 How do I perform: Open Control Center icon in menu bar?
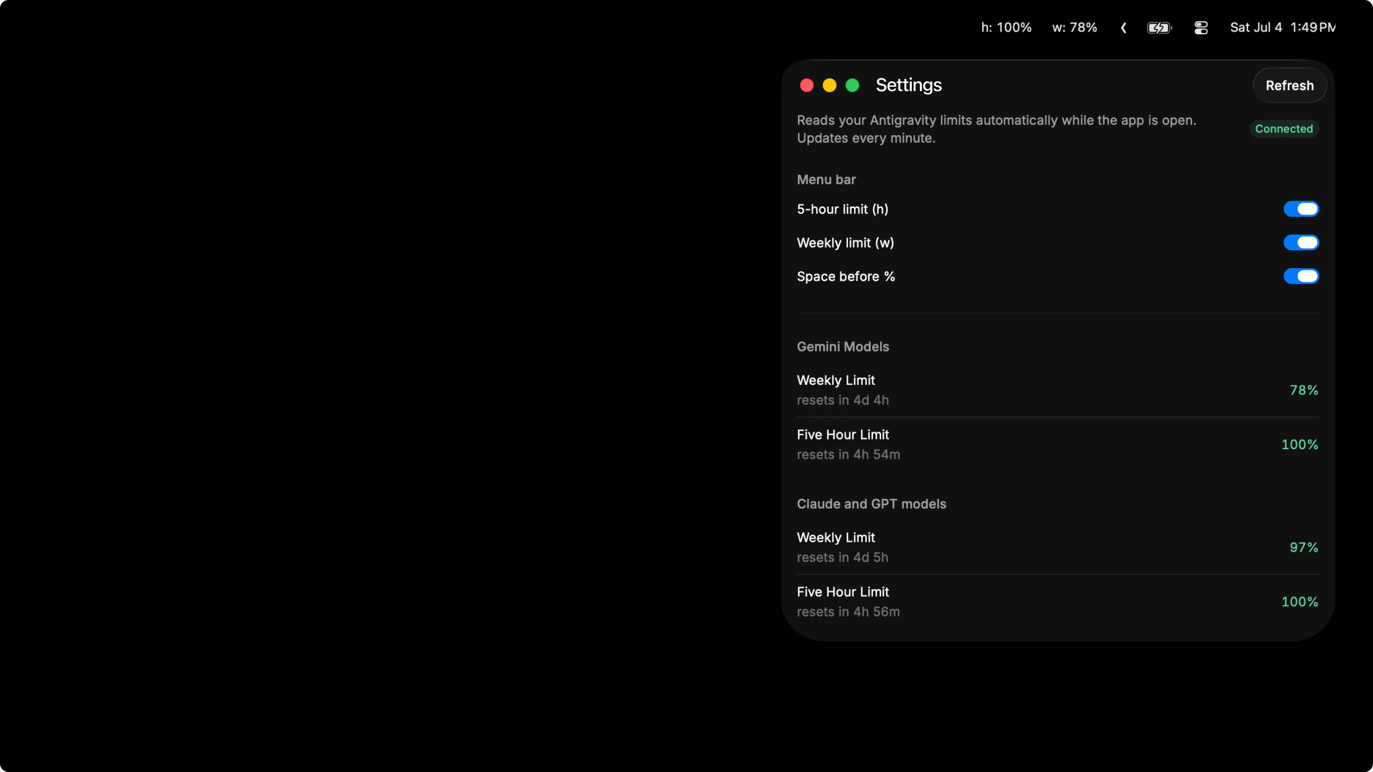1201,28
